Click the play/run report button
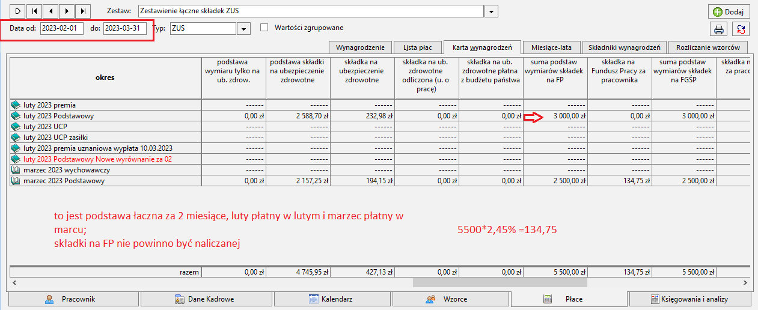This screenshot has height=310, width=758. (18, 11)
